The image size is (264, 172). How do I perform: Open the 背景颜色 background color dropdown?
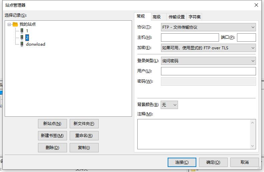169,105
